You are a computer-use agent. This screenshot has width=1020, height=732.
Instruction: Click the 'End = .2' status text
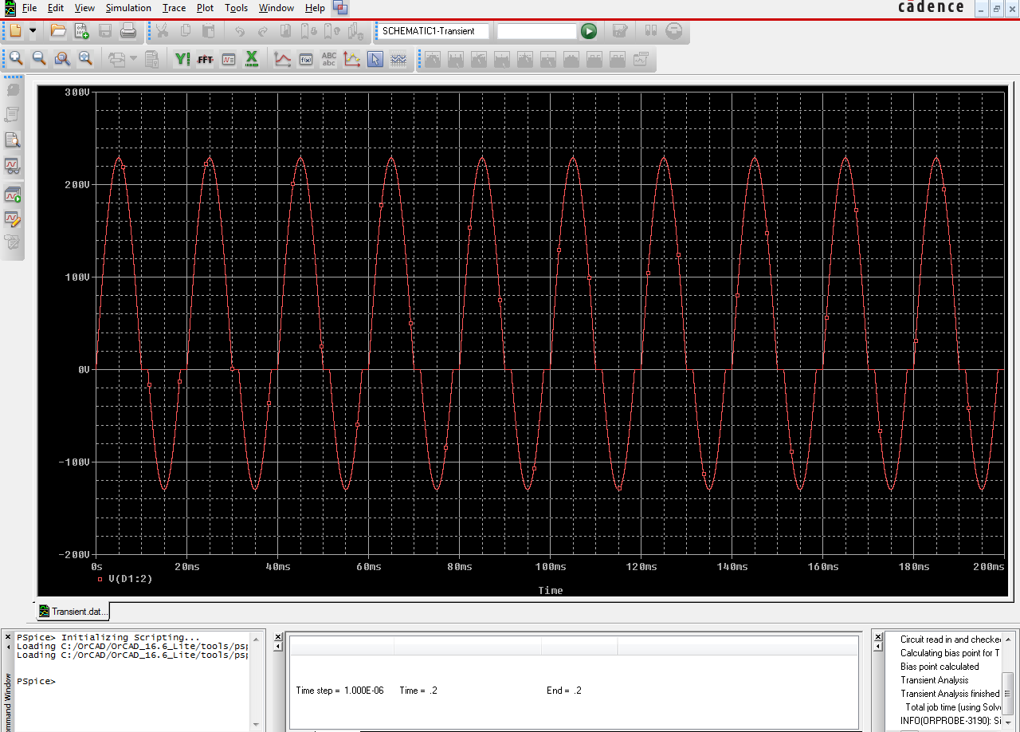[x=564, y=691]
